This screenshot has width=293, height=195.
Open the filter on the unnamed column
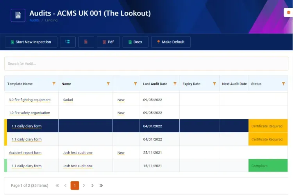click(135, 84)
